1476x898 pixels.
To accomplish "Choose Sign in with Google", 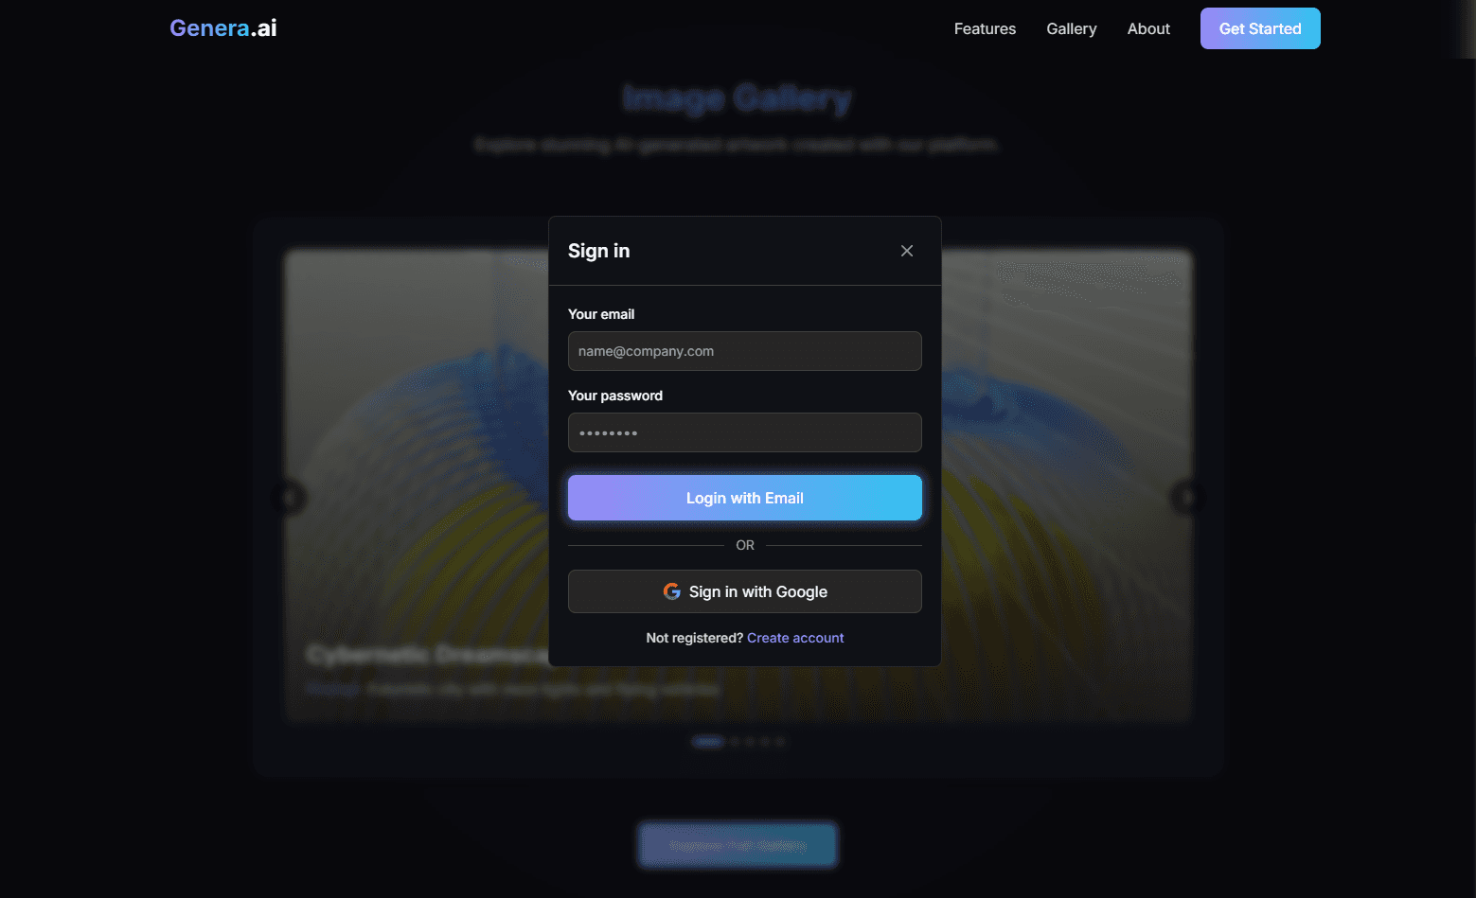I will pos(745,591).
